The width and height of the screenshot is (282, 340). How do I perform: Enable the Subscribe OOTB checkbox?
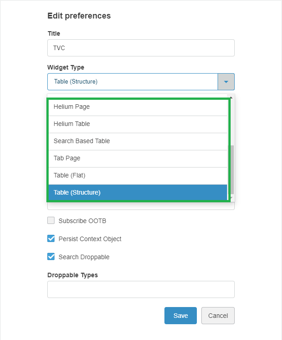pyautogui.click(x=51, y=221)
